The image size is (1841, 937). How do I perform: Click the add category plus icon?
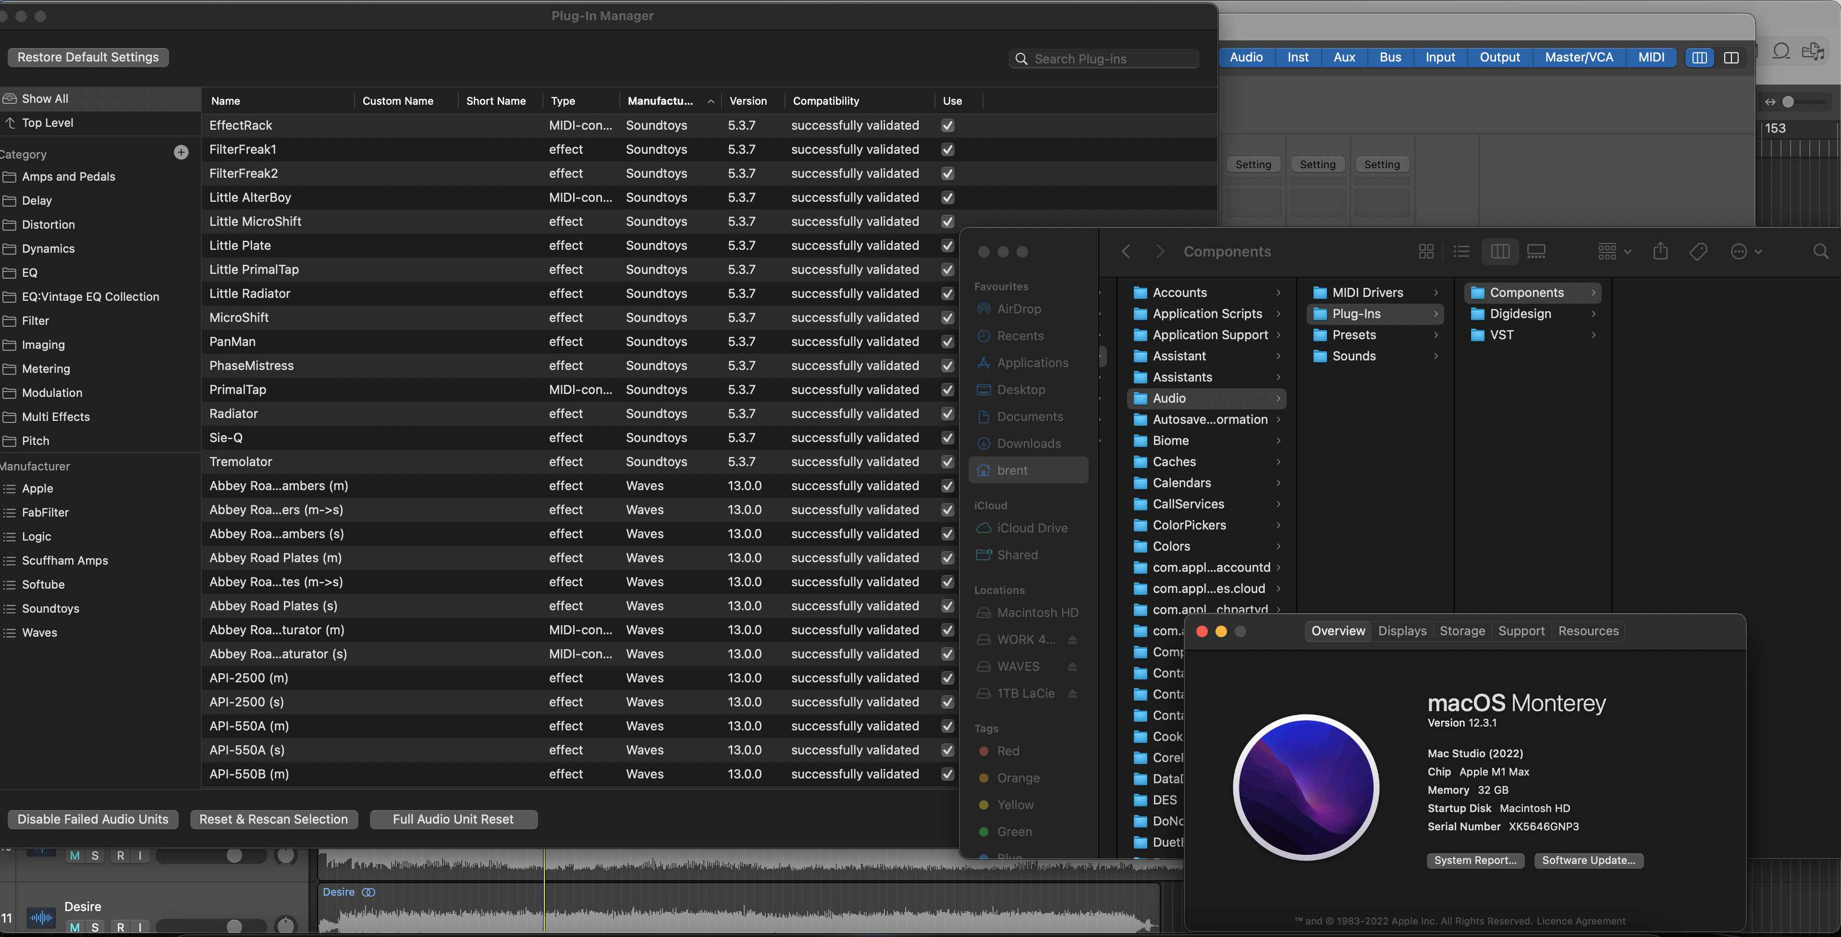(181, 152)
